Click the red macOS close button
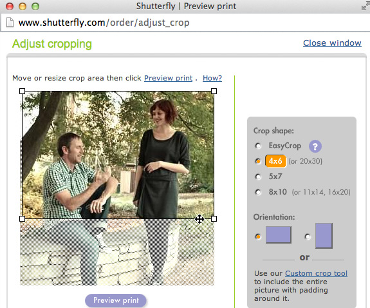The height and width of the screenshot is (308, 370). (x=10, y=6)
